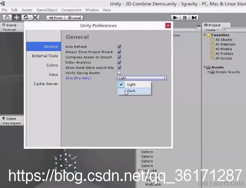The width and height of the screenshot is (246, 188).
Task: Open the Component menu
Action: pos(71,10)
